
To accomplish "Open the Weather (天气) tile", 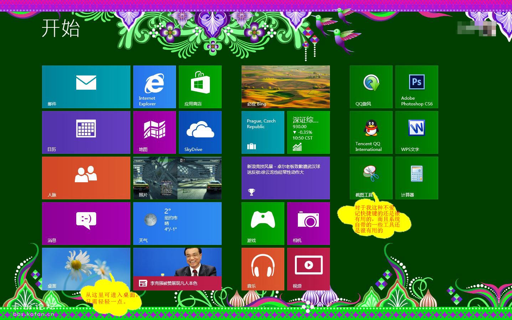I will [177, 224].
